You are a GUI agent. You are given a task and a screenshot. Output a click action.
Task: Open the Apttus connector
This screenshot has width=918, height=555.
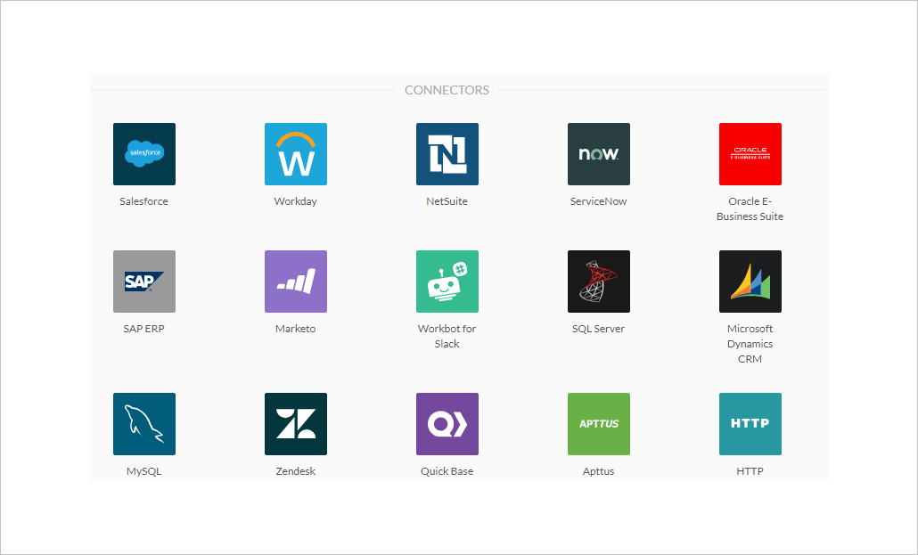click(598, 424)
